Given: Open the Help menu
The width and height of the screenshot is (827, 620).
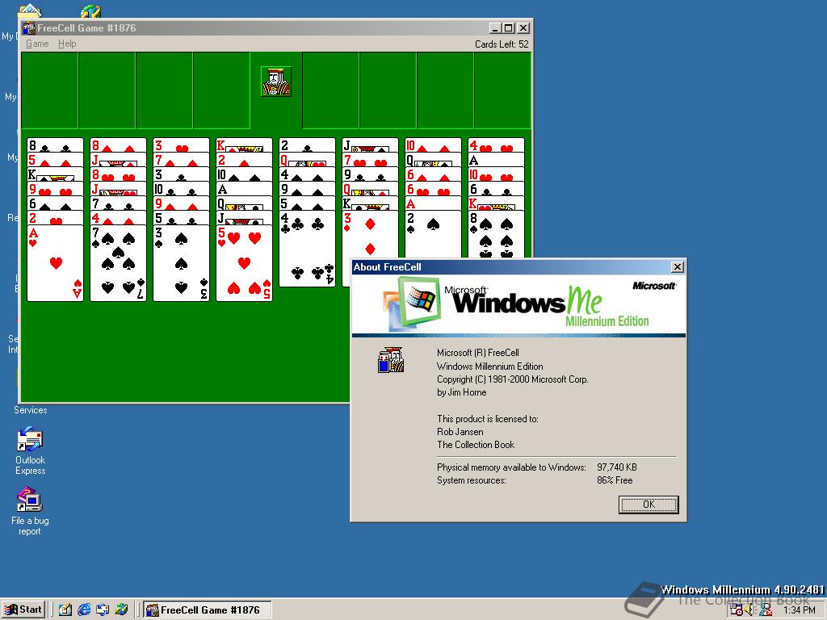Looking at the screenshot, I should (67, 44).
